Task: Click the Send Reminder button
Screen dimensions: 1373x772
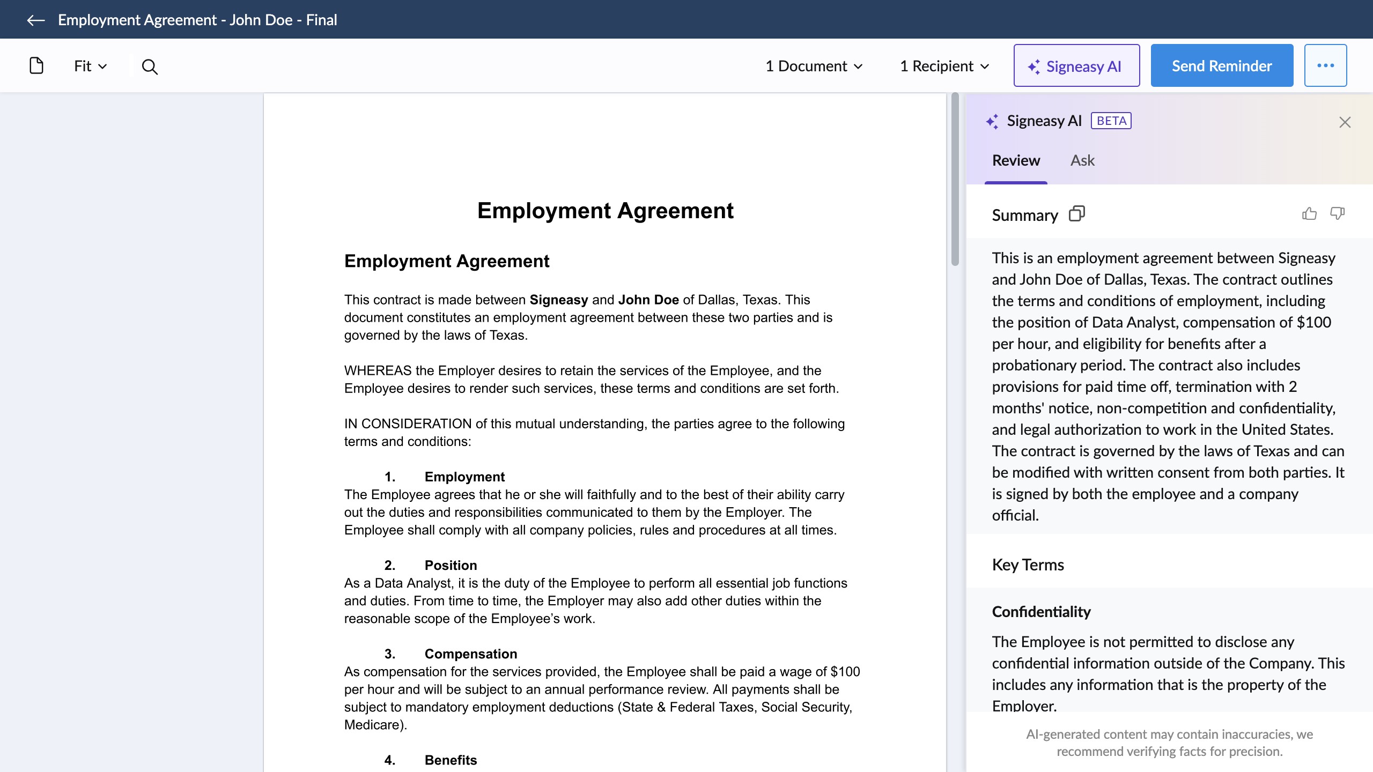Action: [x=1222, y=65]
